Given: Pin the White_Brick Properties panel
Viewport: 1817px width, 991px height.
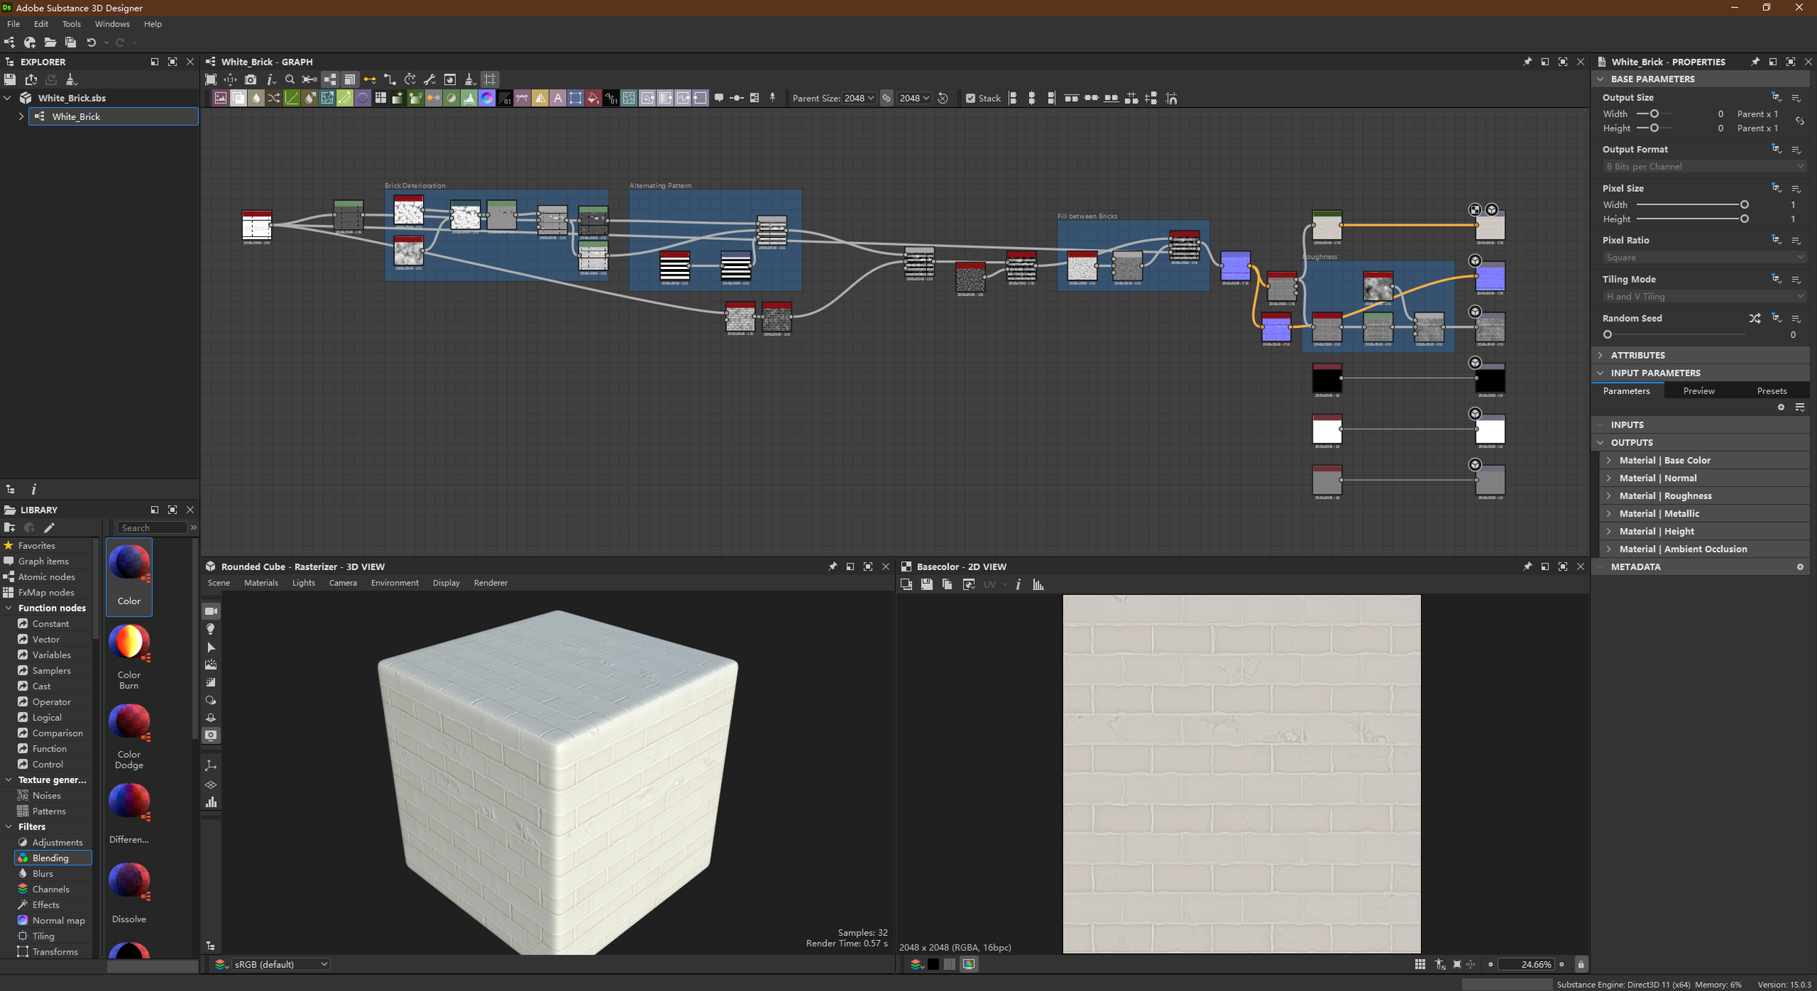Looking at the screenshot, I should click(1754, 62).
